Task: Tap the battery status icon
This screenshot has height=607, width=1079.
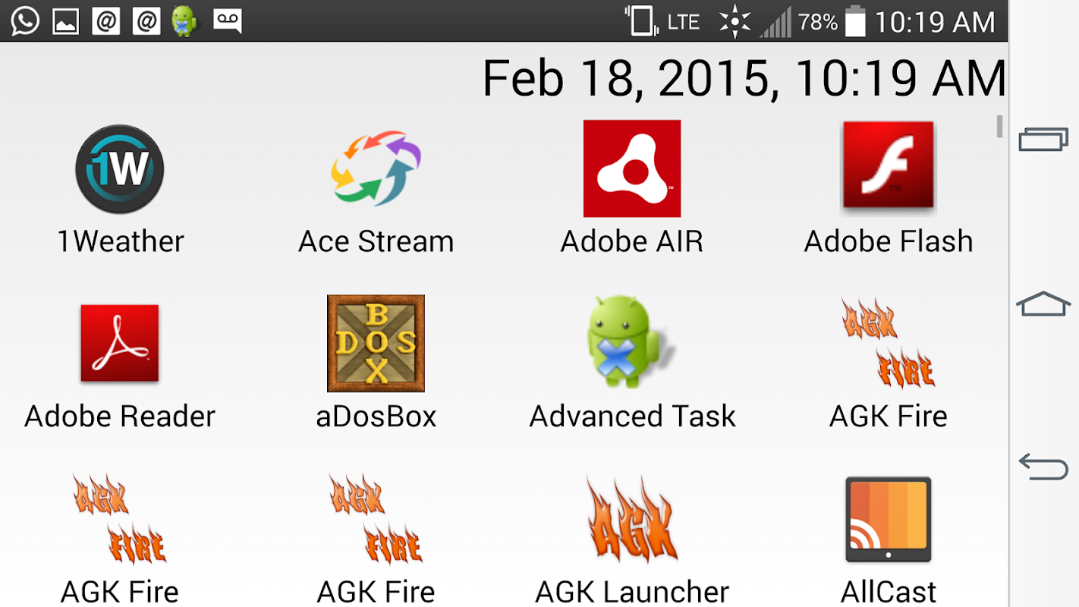Action: coord(855,21)
